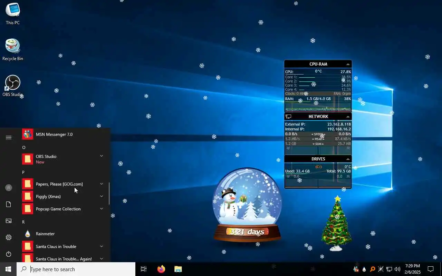Click the Used: 32.4 GB drive text
442x276 pixels.
(297, 171)
